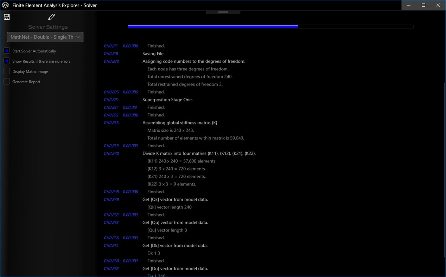This screenshot has width=446, height=277.
Task: Open the MathNet solver selection dropdown
Action: (x=45, y=37)
